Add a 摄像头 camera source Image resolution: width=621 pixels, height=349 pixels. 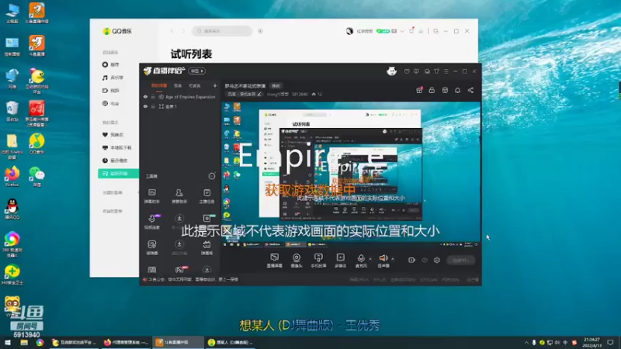[x=297, y=261]
